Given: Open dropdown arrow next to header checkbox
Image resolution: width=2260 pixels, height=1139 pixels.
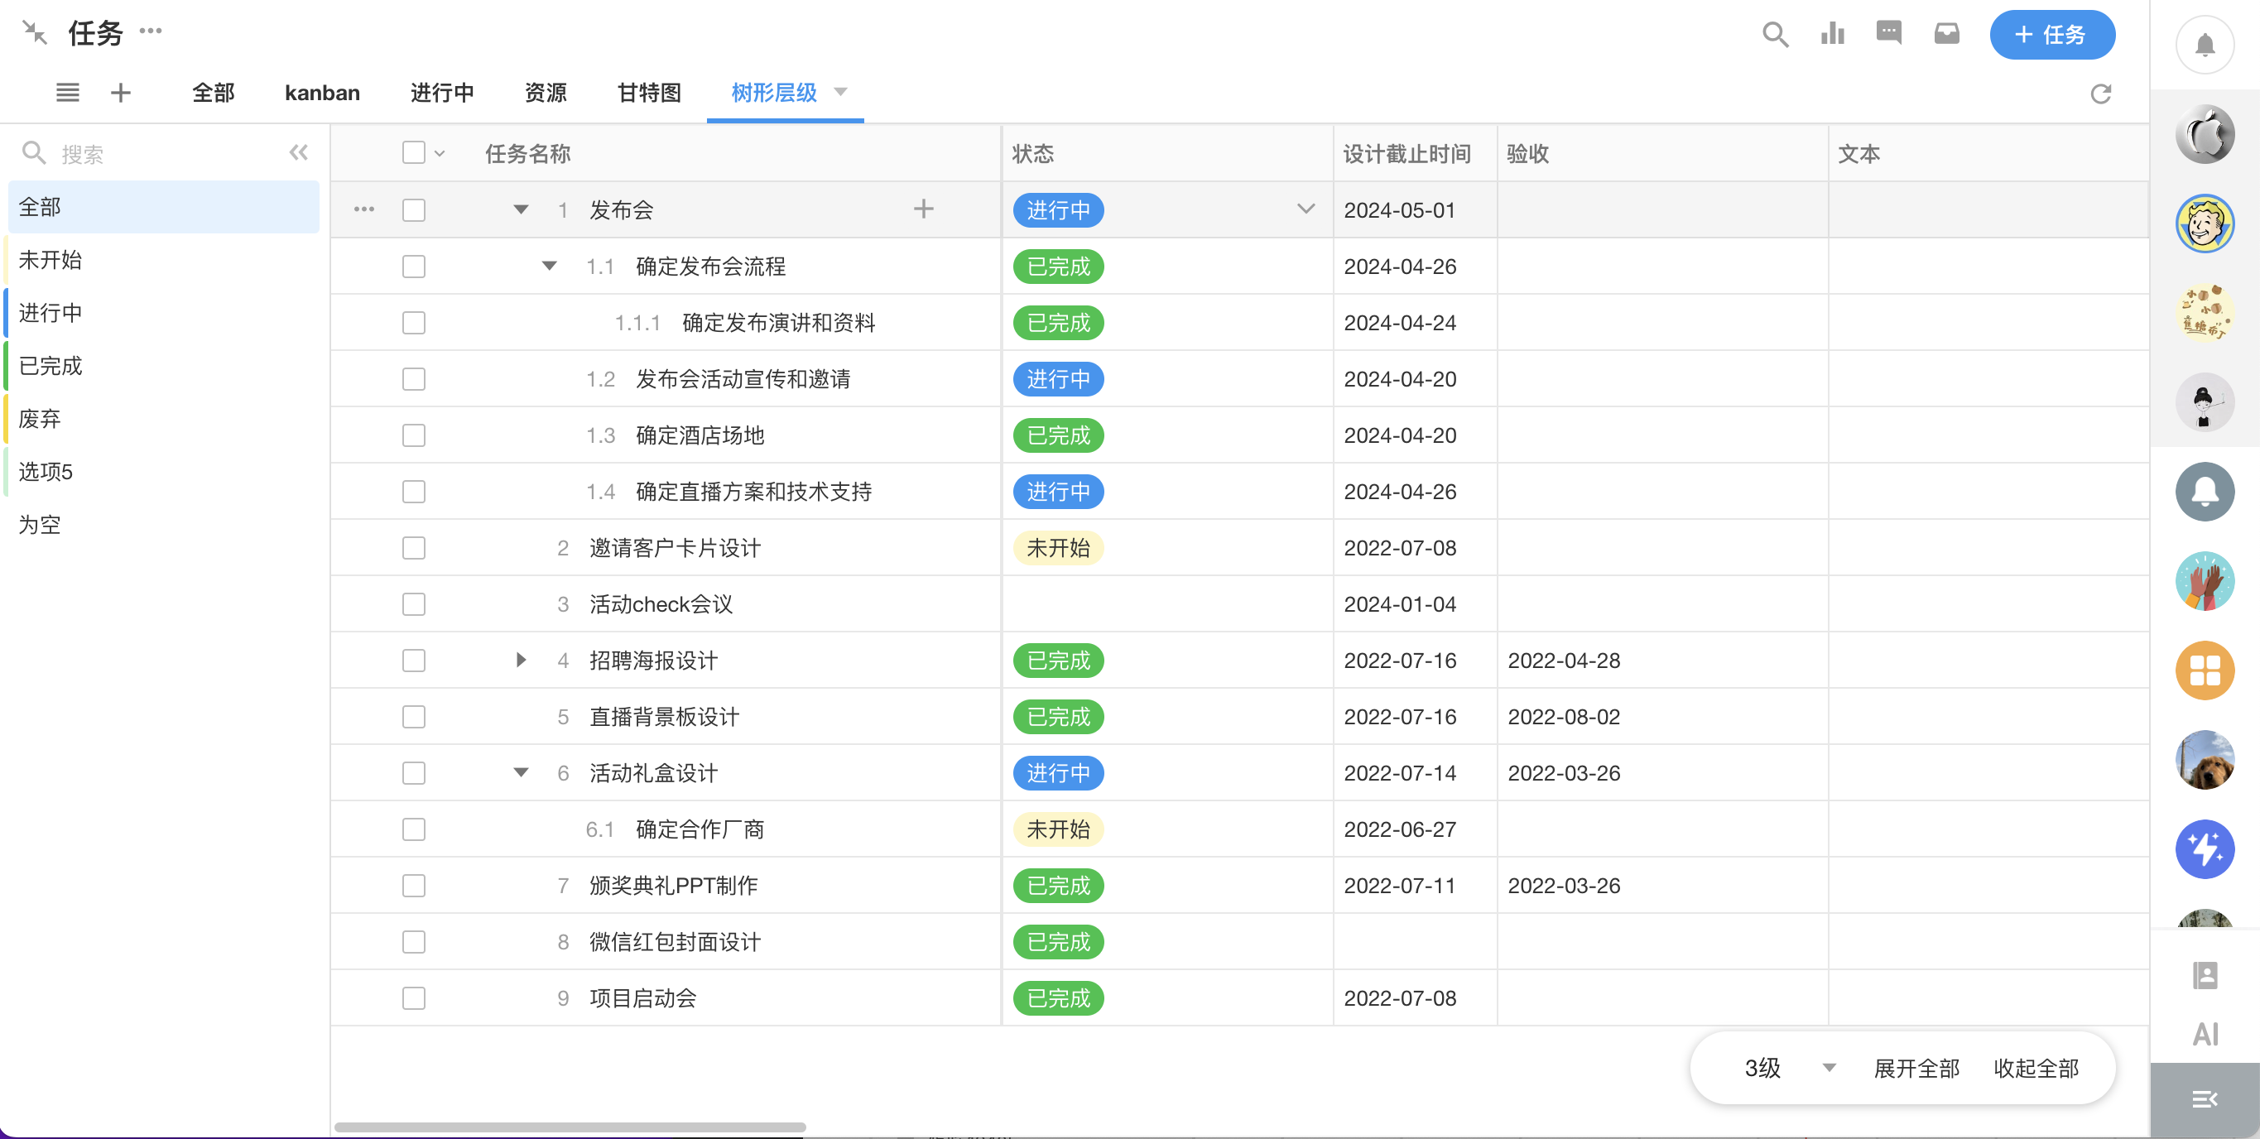Looking at the screenshot, I should point(440,154).
